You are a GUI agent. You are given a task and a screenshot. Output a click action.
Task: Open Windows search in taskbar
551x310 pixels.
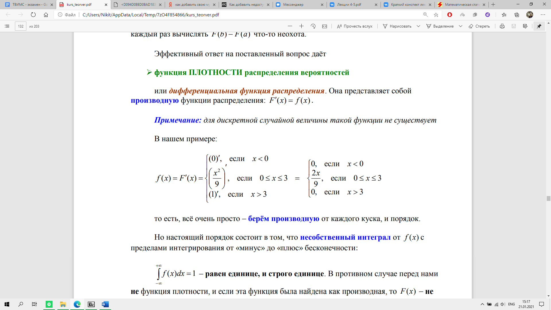[x=21, y=304]
